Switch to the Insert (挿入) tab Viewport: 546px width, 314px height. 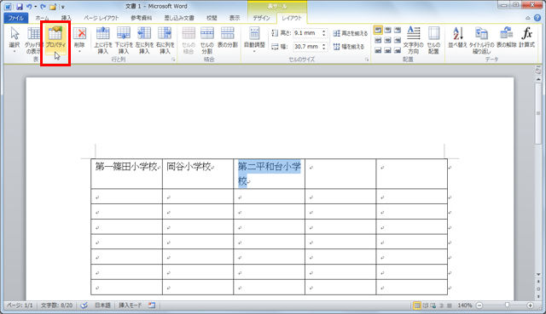(x=67, y=18)
